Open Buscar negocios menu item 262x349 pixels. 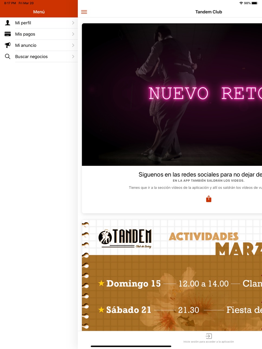[39, 57]
